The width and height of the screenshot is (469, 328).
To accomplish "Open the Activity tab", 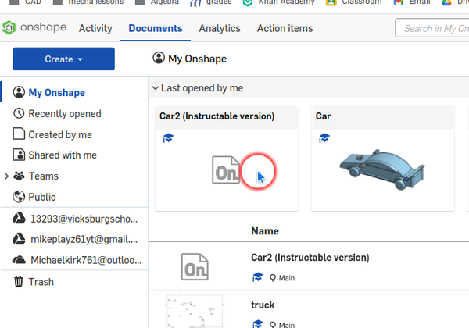I will pos(95,28).
